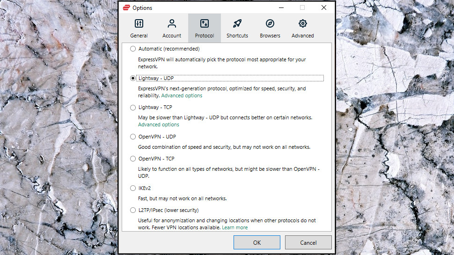
Task: Select the Protocol tab label
Action: [205, 36]
